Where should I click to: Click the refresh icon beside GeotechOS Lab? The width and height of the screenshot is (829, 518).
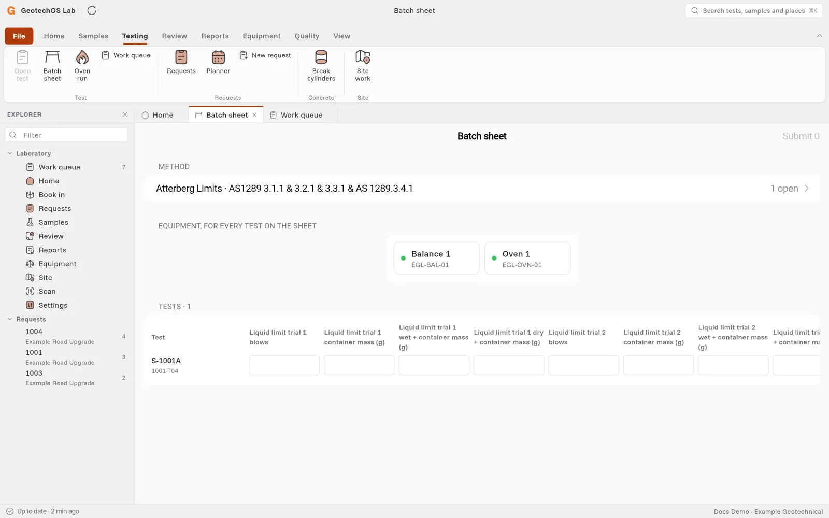click(x=92, y=10)
